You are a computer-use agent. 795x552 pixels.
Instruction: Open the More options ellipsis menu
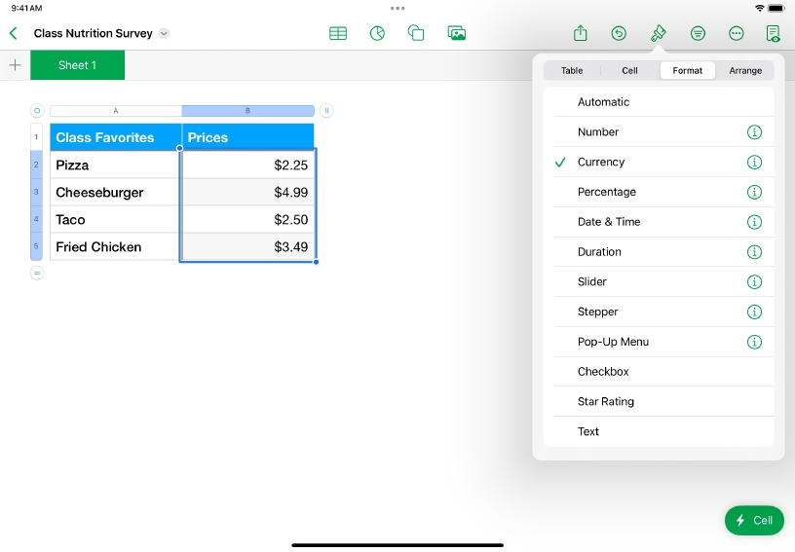pos(737,33)
